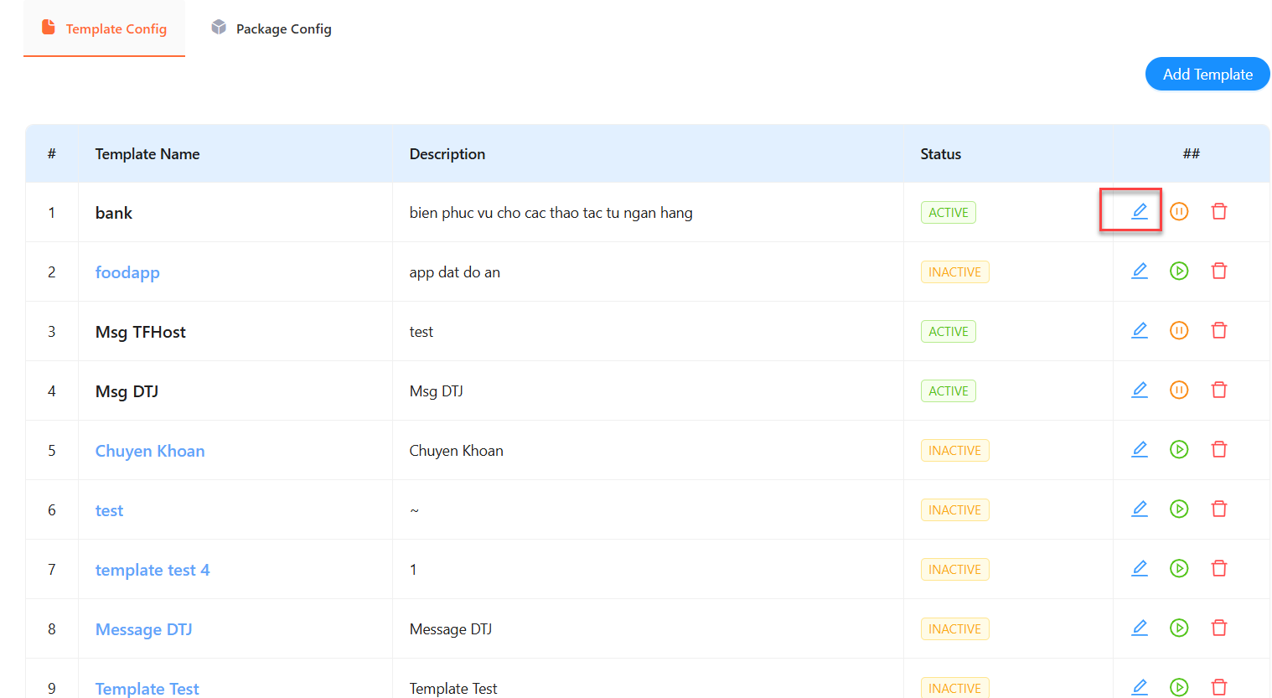Screen dimensions: 1272x698
Task: Start the Template Test template
Action: click(1179, 687)
